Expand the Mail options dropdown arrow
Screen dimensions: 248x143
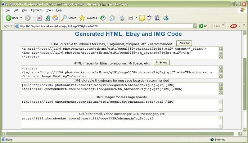(x=116, y=18)
